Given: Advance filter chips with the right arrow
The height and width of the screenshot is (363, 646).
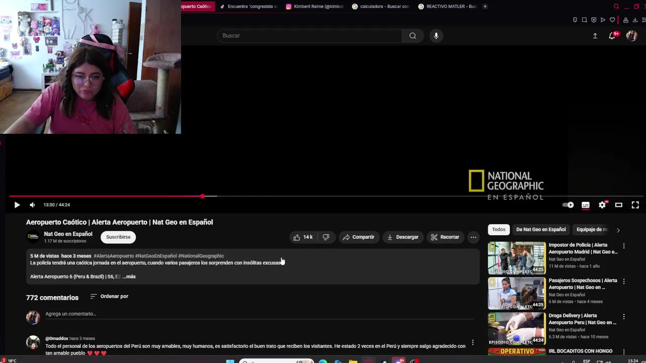Looking at the screenshot, I should [x=618, y=230].
